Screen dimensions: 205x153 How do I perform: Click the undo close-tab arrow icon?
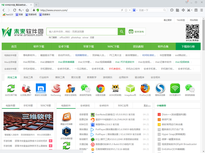click(x=20, y=10)
